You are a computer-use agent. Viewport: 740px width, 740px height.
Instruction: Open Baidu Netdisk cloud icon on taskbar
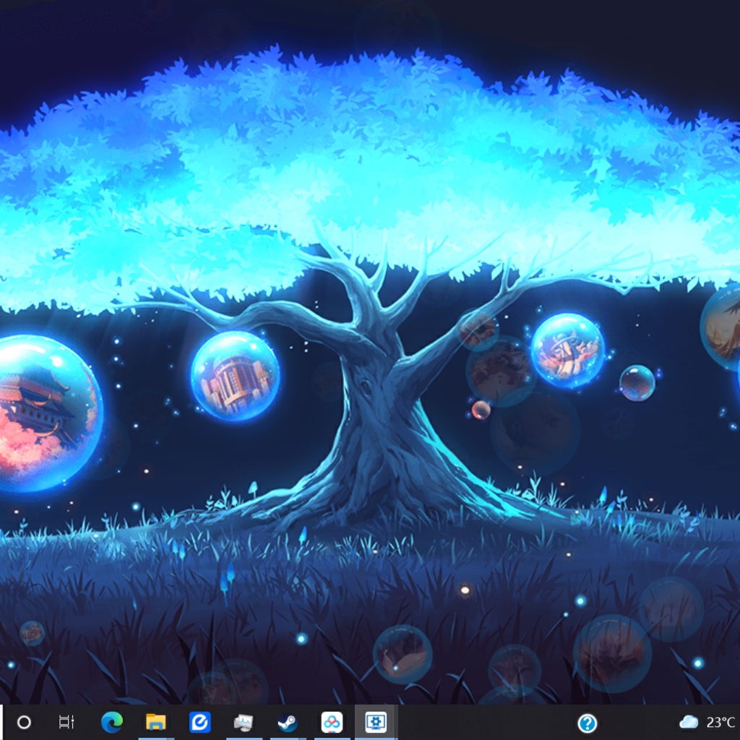332,722
